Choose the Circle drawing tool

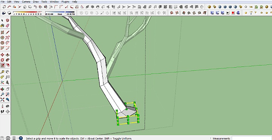(x=2, y=38)
